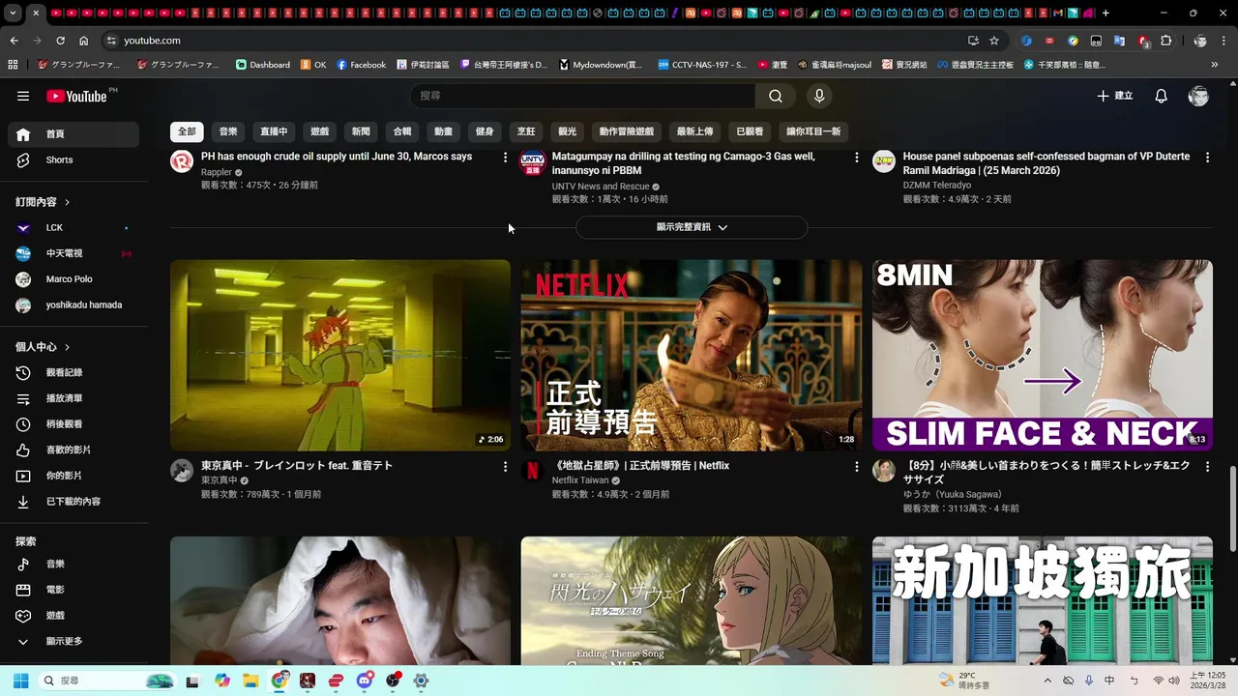Open 稍後觀看 watch later

pyautogui.click(x=74, y=423)
